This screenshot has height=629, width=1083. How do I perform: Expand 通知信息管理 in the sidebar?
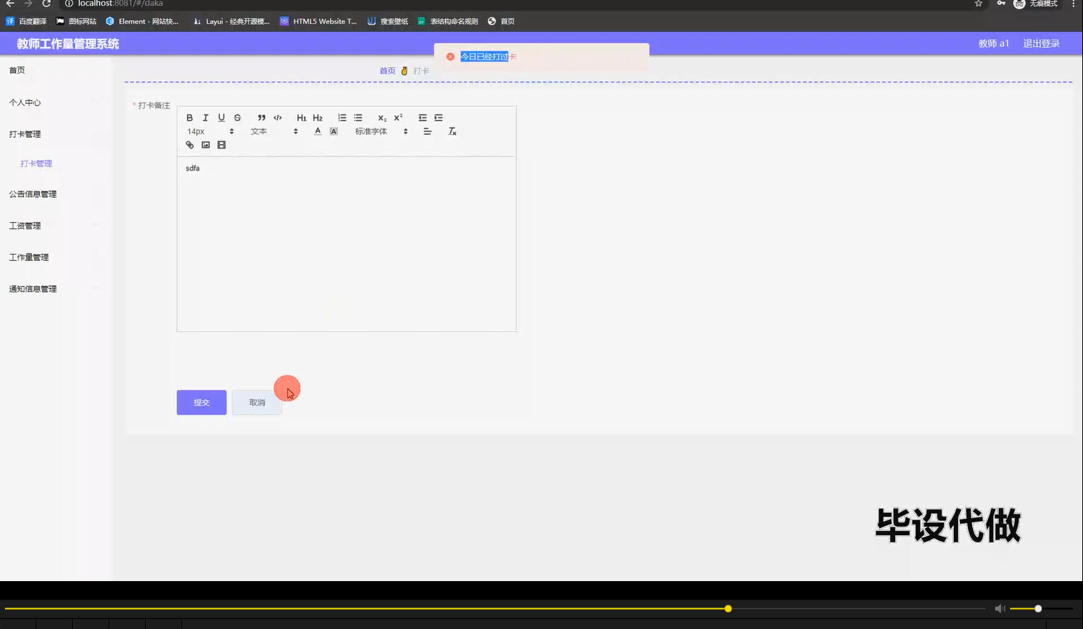pos(33,289)
